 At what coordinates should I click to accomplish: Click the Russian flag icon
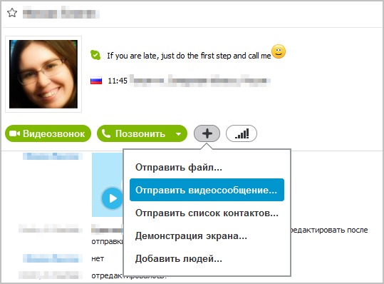point(96,81)
